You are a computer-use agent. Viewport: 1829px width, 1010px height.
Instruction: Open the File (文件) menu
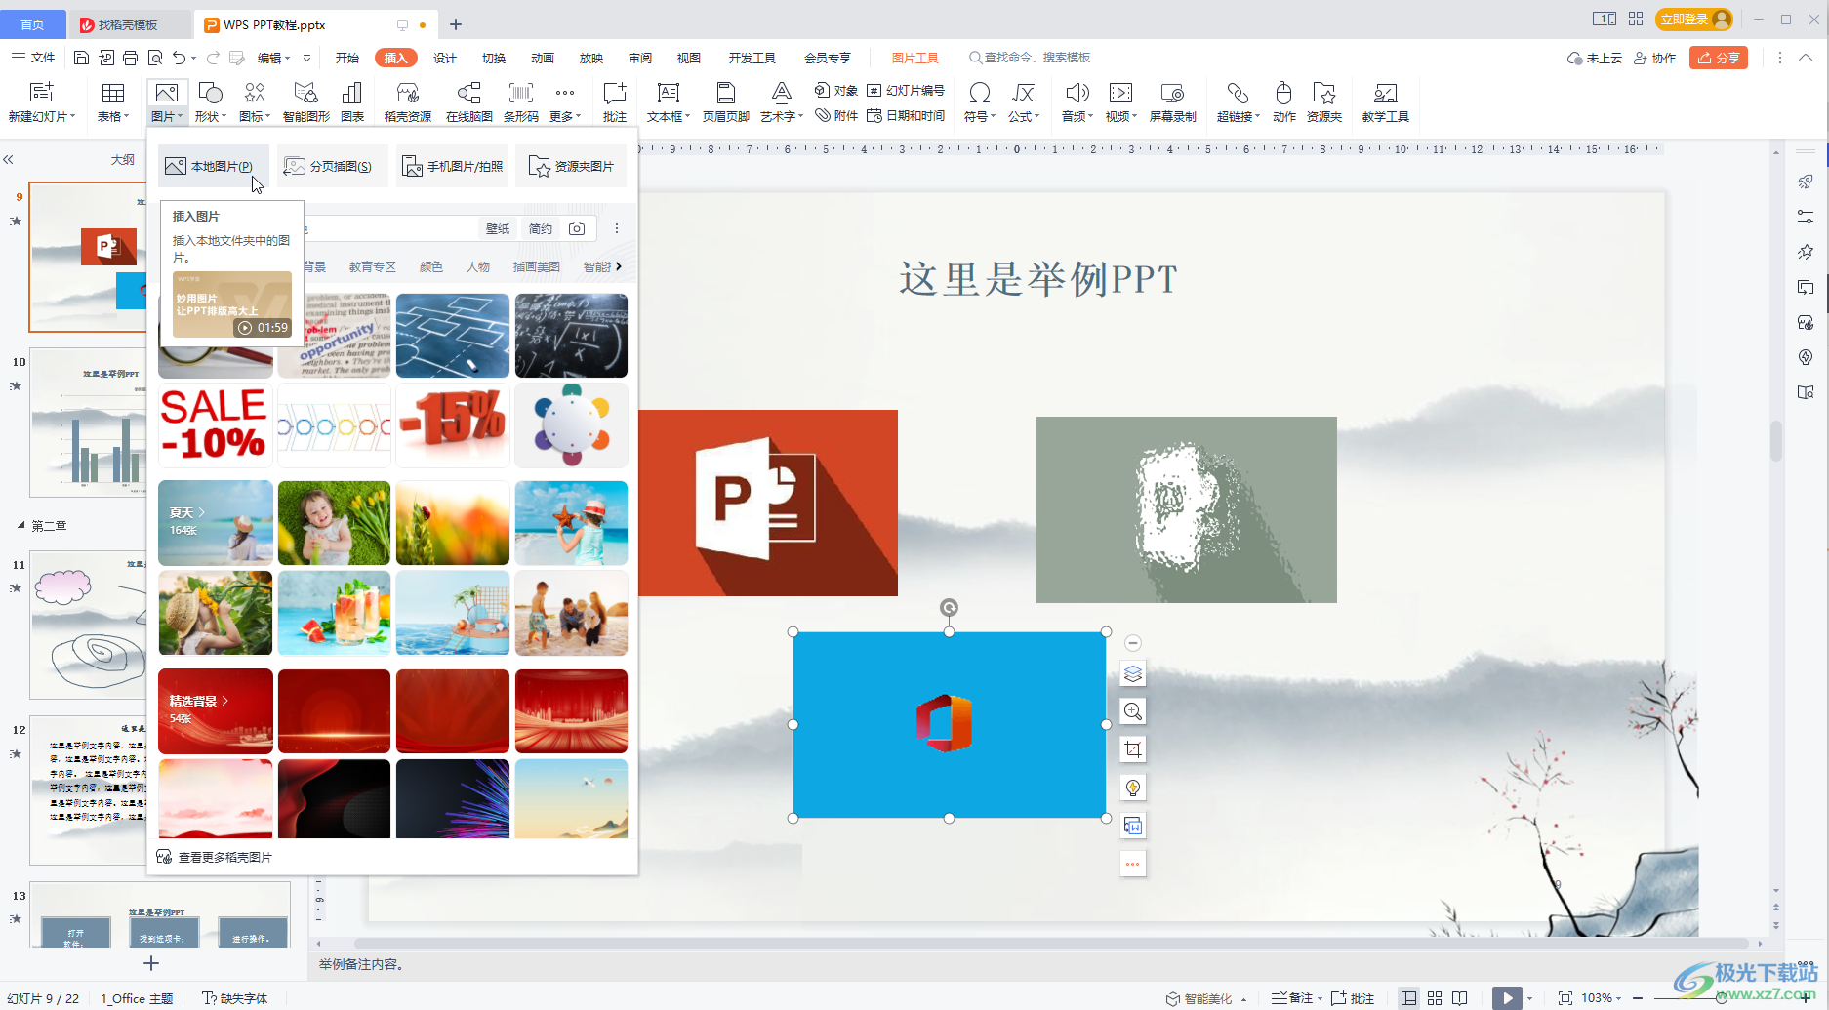pos(33,58)
